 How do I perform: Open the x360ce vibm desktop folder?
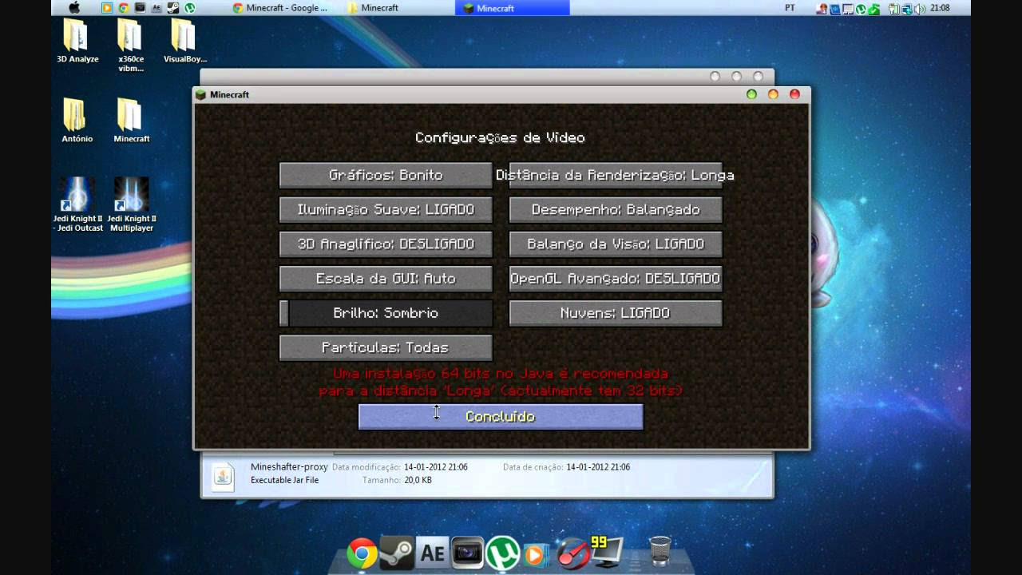pyautogui.click(x=131, y=46)
